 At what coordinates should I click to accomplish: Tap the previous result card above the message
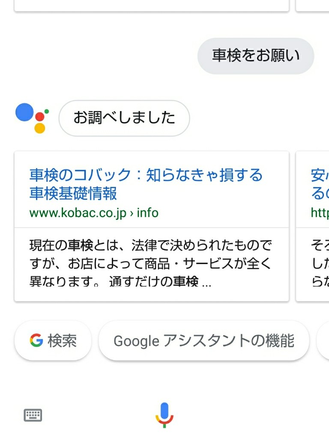(x=152, y=6)
